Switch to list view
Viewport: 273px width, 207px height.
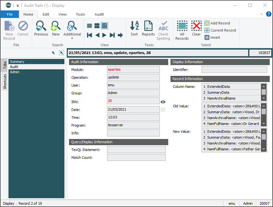[89, 26]
